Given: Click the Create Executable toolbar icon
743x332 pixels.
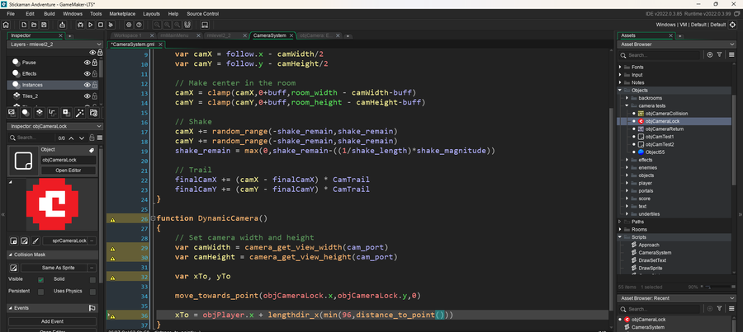Looking at the screenshot, I should point(62,25).
